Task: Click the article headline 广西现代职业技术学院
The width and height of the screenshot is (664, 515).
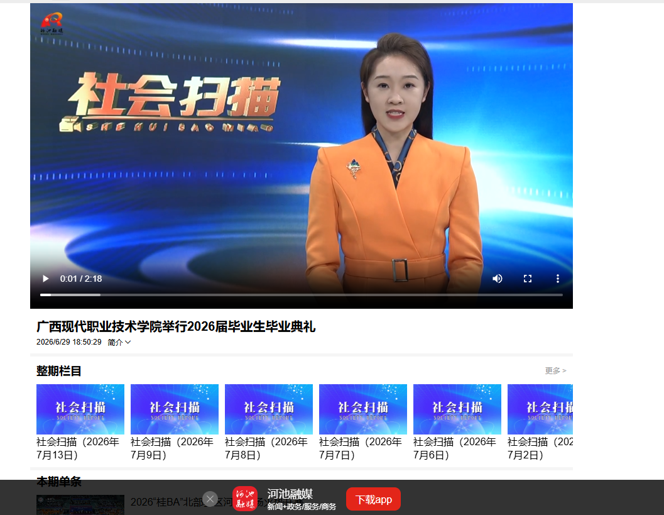Action: [176, 326]
